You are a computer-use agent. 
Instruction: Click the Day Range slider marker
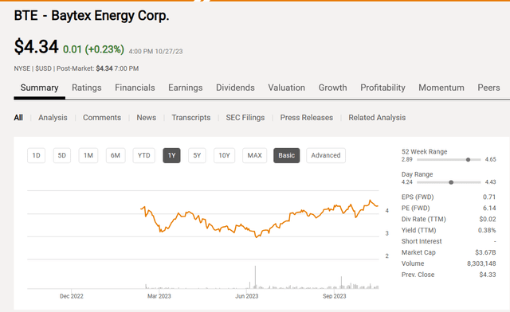pos(451,182)
